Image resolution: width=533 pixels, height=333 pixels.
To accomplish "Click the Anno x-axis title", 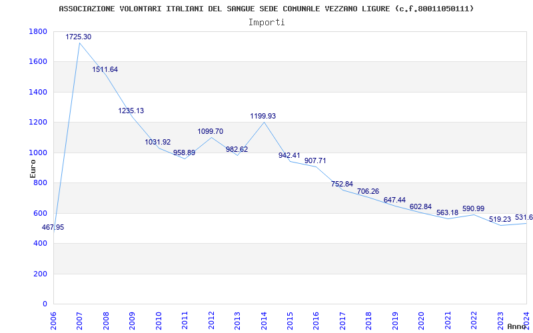I will [516, 326].
